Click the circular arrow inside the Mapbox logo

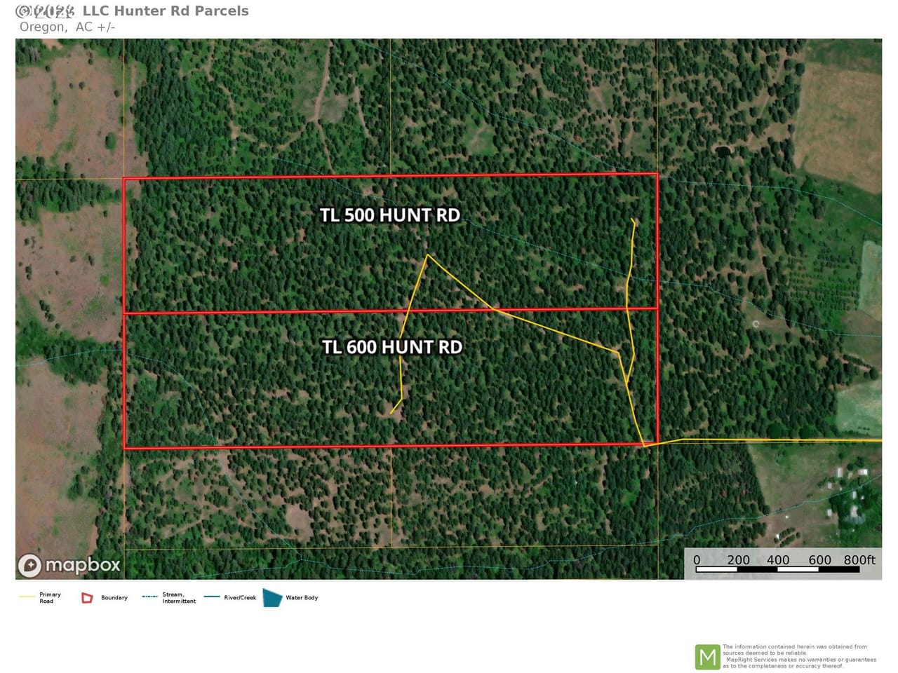(x=29, y=565)
